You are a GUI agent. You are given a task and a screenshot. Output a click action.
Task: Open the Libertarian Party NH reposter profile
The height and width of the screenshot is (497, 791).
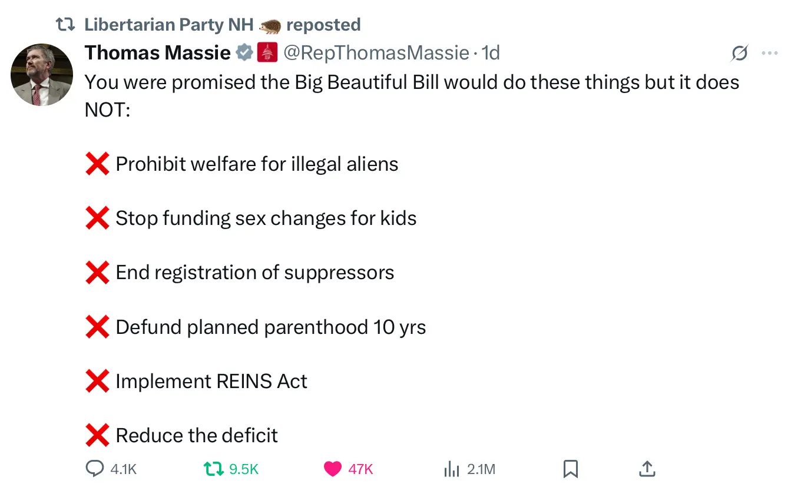(x=169, y=25)
